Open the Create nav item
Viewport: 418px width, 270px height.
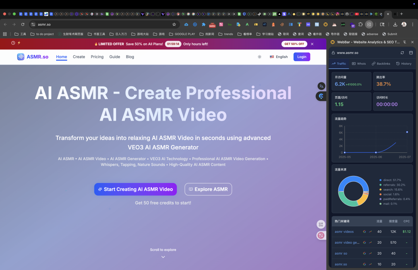click(x=79, y=57)
